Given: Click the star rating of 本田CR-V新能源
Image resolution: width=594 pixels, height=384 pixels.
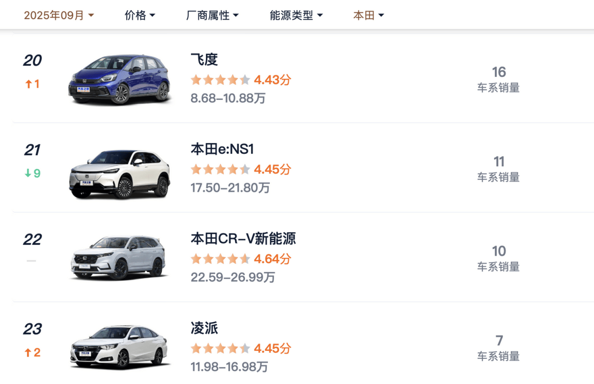Looking at the screenshot, I should coord(220,258).
